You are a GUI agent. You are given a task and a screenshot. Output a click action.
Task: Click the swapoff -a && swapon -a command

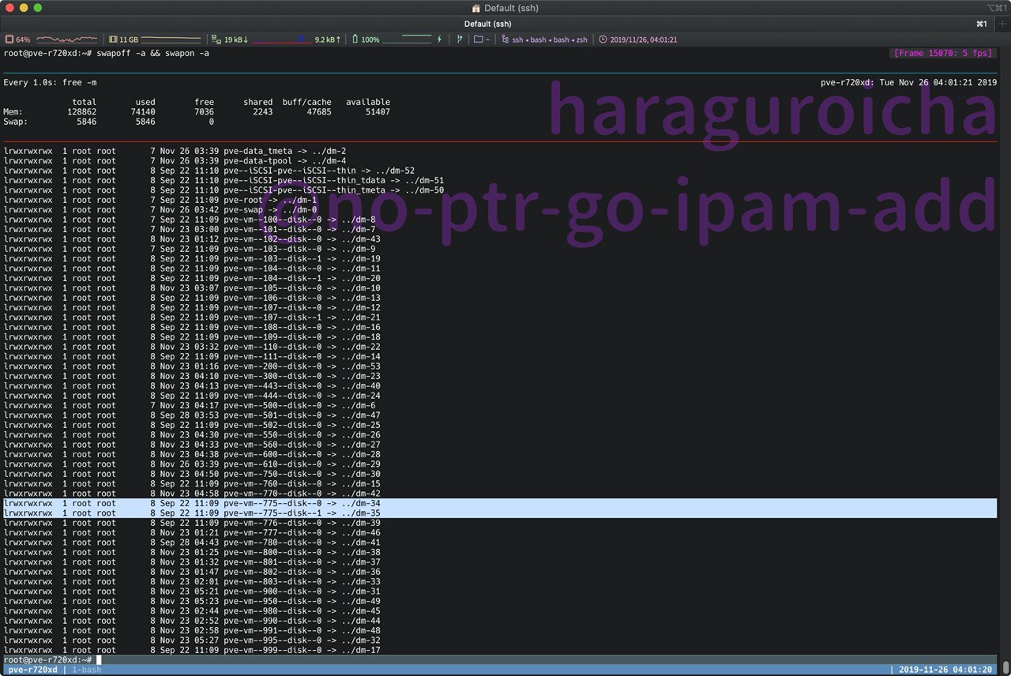pos(152,53)
